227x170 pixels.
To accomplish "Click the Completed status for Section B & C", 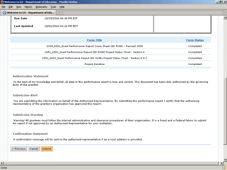I will point(195,58).
